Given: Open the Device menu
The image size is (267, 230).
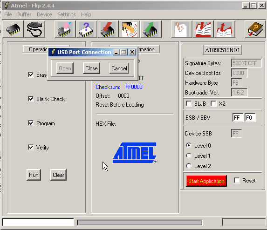Looking at the screenshot, I should click(x=44, y=14).
